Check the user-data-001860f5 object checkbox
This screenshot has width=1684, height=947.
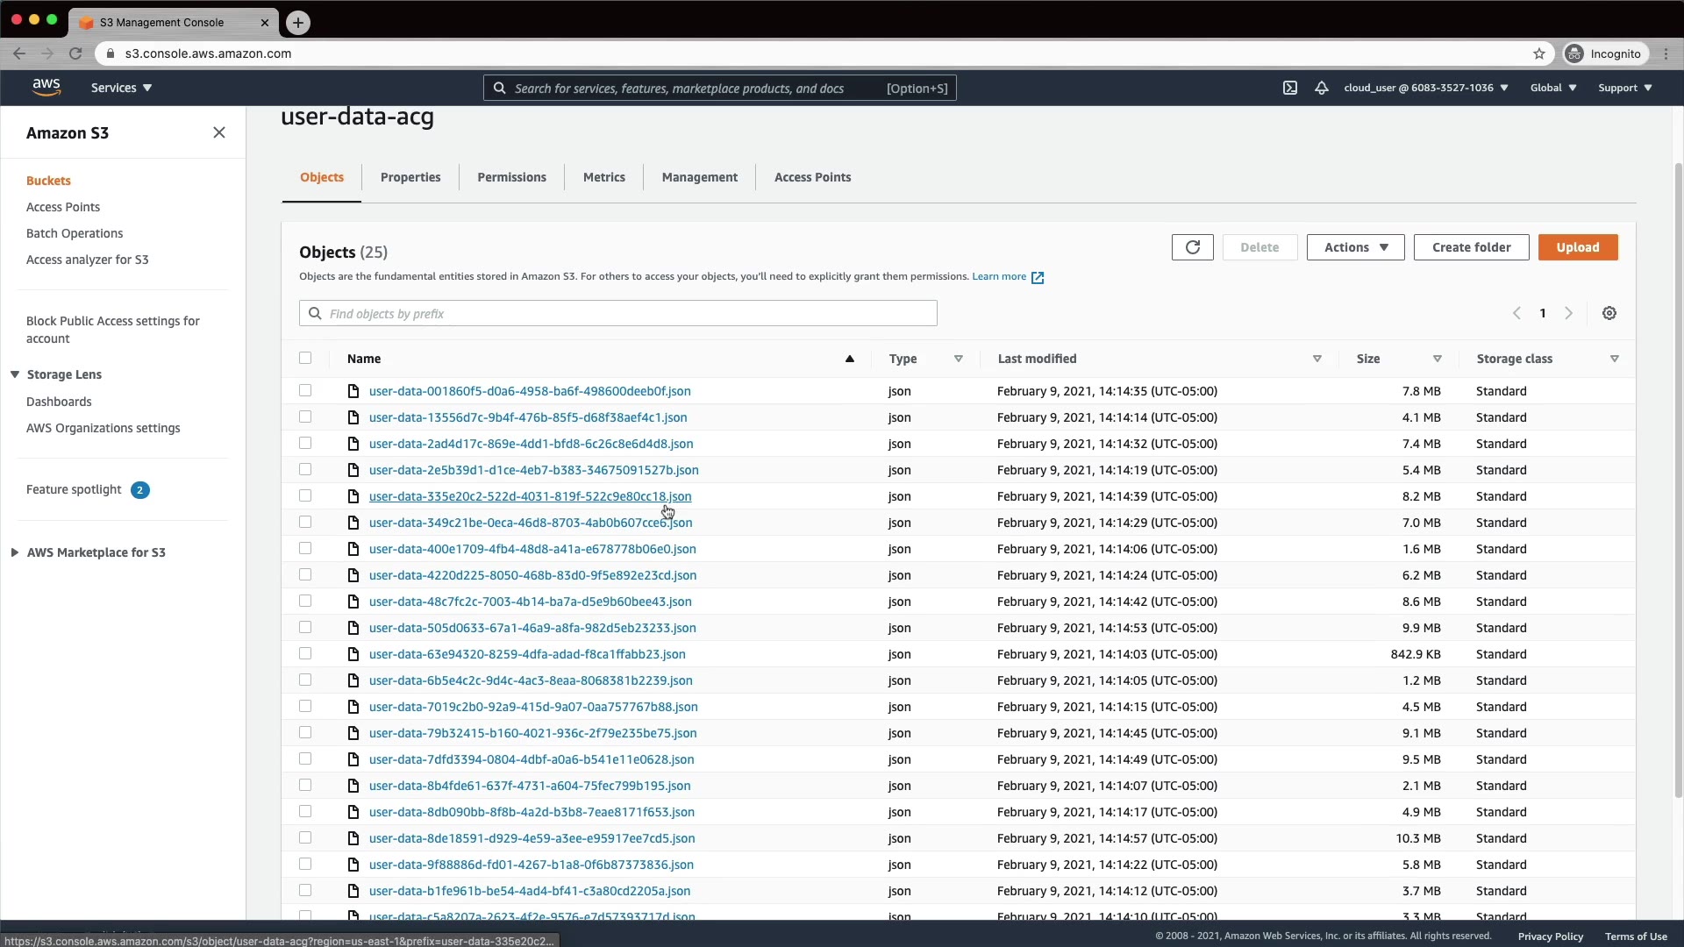[x=305, y=390]
